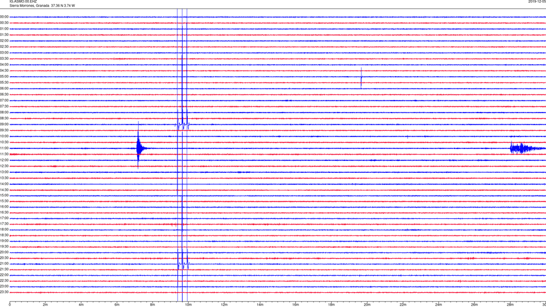Click the 11:00 time label
Viewport: 546px width, 307px height.
click(x=4, y=148)
